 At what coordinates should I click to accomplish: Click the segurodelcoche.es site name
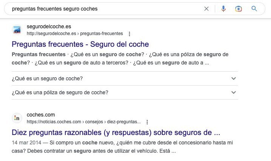pos(49,27)
